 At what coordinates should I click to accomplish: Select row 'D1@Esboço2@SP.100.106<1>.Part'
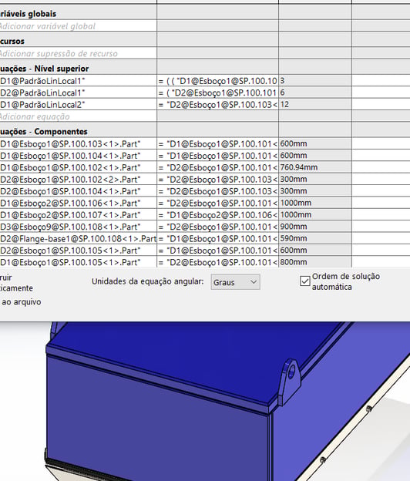[78, 203]
